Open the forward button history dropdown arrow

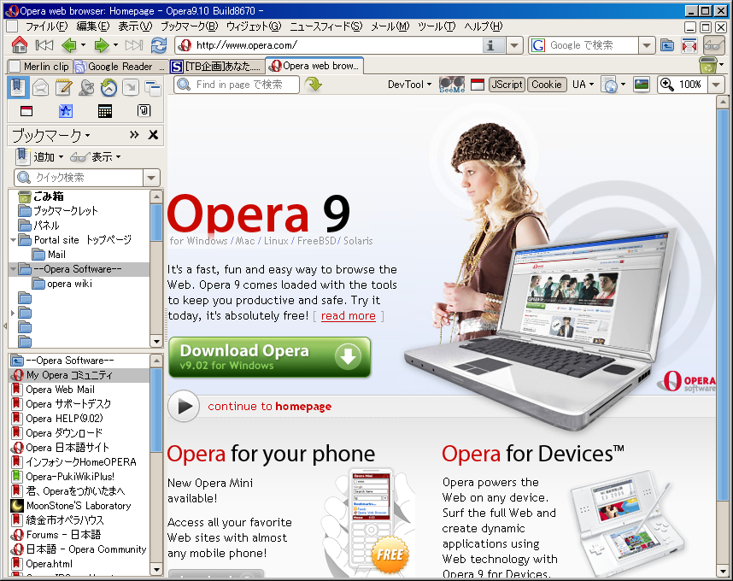pos(115,45)
